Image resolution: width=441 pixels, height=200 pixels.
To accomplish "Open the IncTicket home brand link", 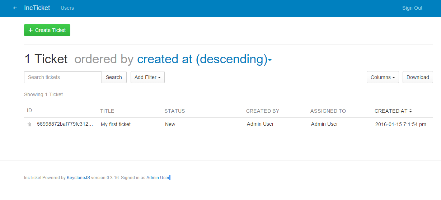I will tap(37, 8).
